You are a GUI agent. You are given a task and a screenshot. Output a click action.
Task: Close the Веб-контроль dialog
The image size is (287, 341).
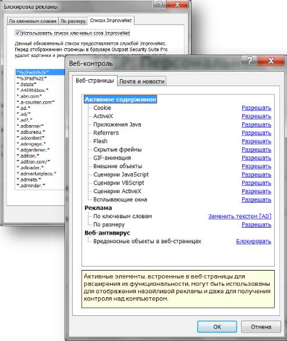271,61
